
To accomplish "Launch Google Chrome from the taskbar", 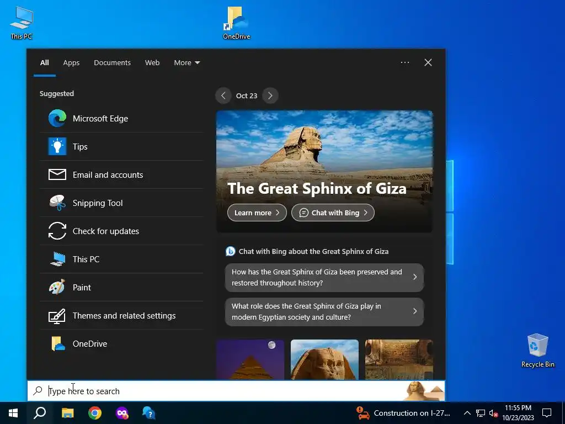I will [95, 413].
